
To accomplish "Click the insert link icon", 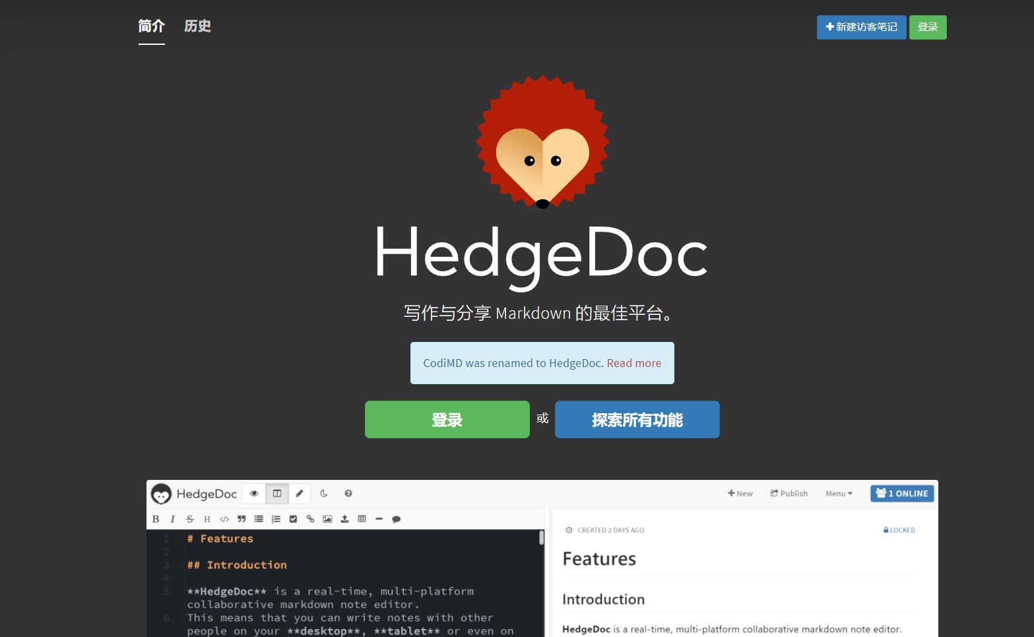I will [310, 520].
